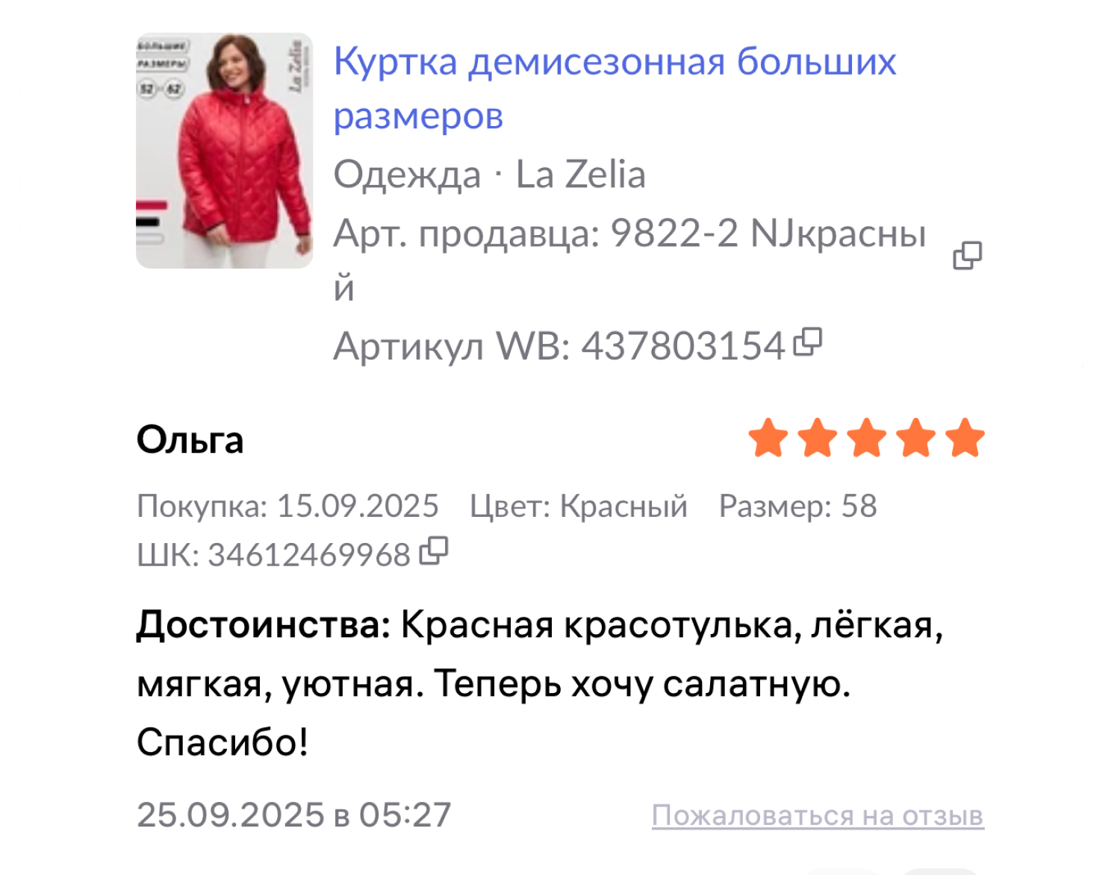Copy the Артикул WB number 437803154

pyautogui.click(x=808, y=342)
